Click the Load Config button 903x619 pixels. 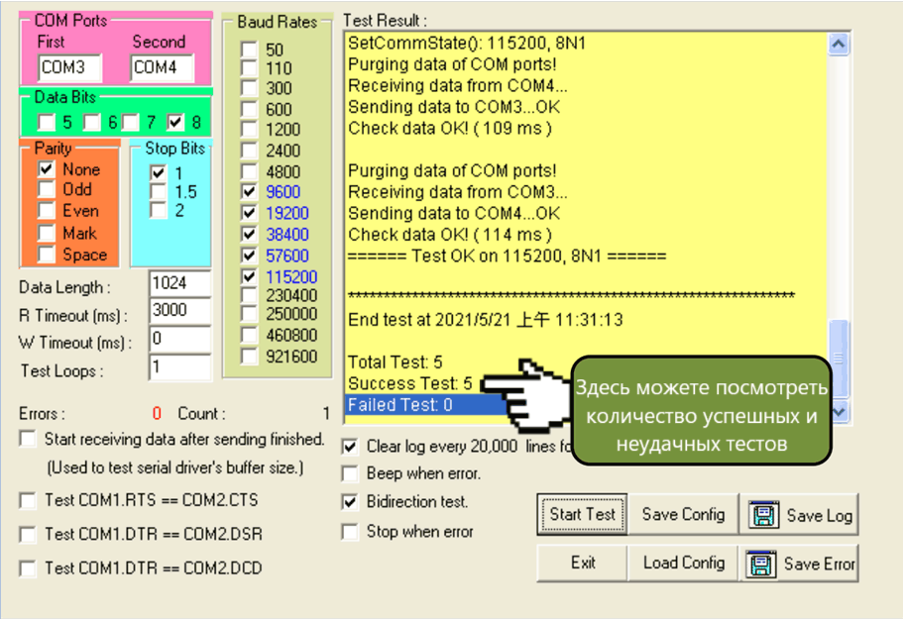click(683, 563)
